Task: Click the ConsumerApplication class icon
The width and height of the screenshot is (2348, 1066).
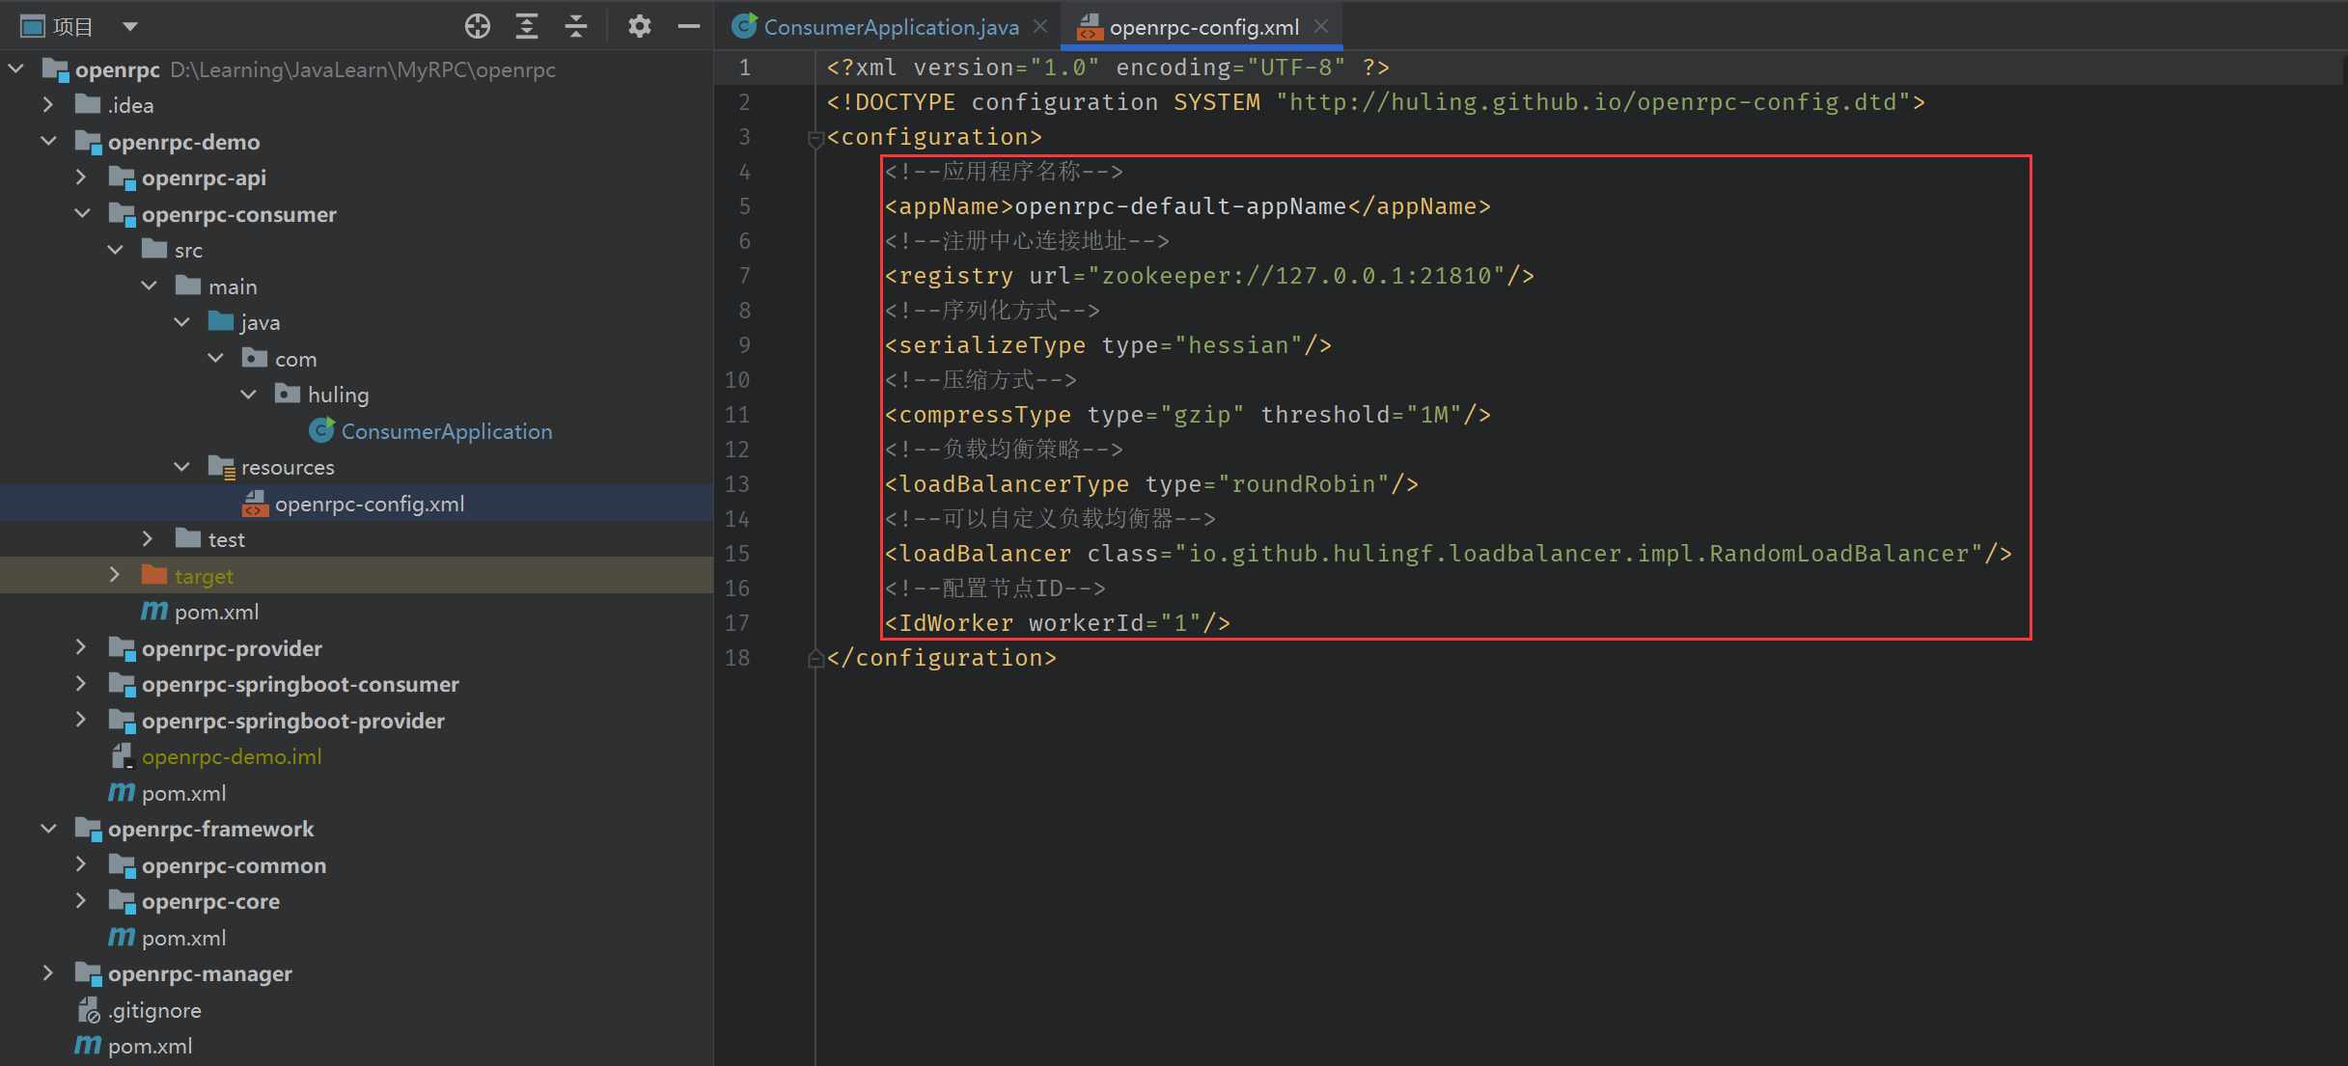Action: pos(321,430)
